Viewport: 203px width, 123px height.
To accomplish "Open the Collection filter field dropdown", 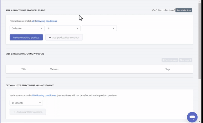I will (x=27, y=28).
